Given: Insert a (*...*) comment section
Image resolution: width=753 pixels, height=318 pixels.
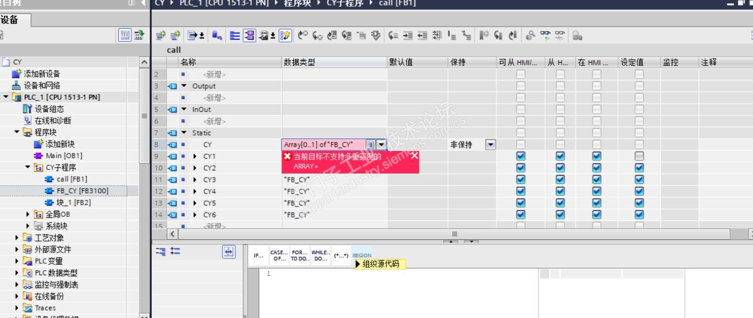Looking at the screenshot, I should [341, 256].
